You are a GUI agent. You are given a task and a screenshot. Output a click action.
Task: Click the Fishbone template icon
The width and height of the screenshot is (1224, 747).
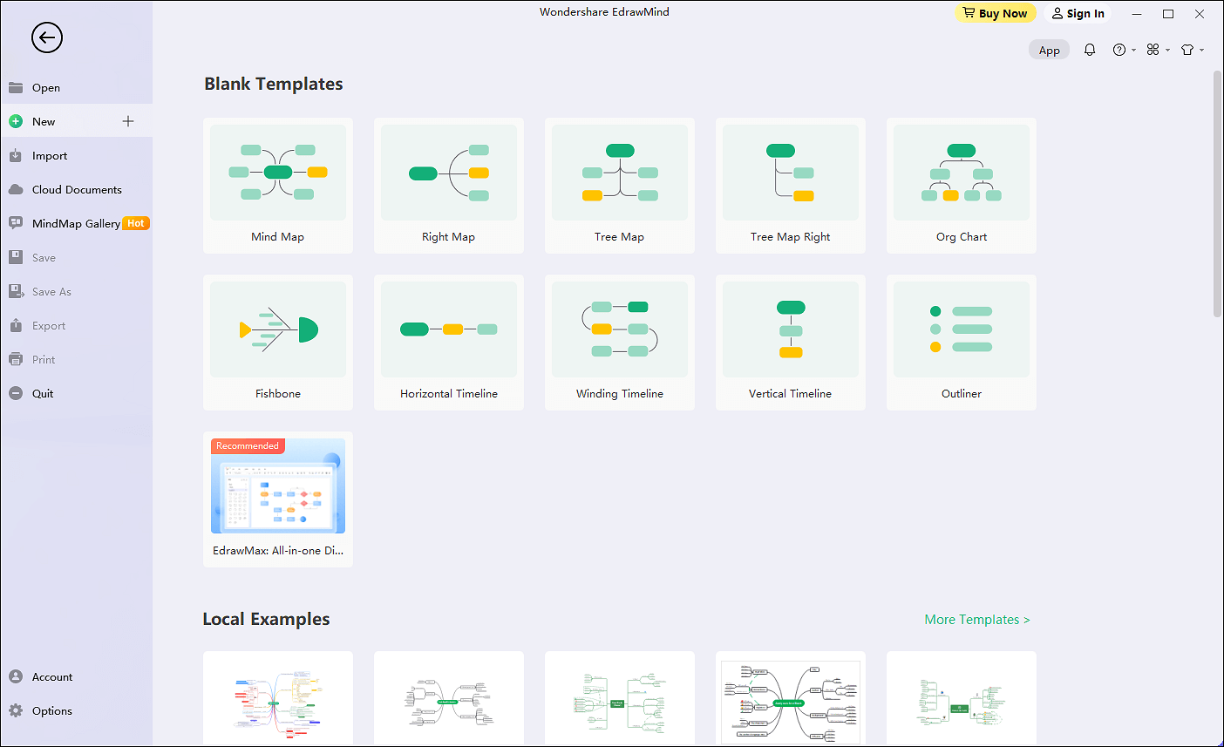click(278, 329)
